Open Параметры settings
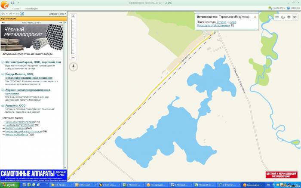Screen dimensions: 301x188 [x=277, y=8]
